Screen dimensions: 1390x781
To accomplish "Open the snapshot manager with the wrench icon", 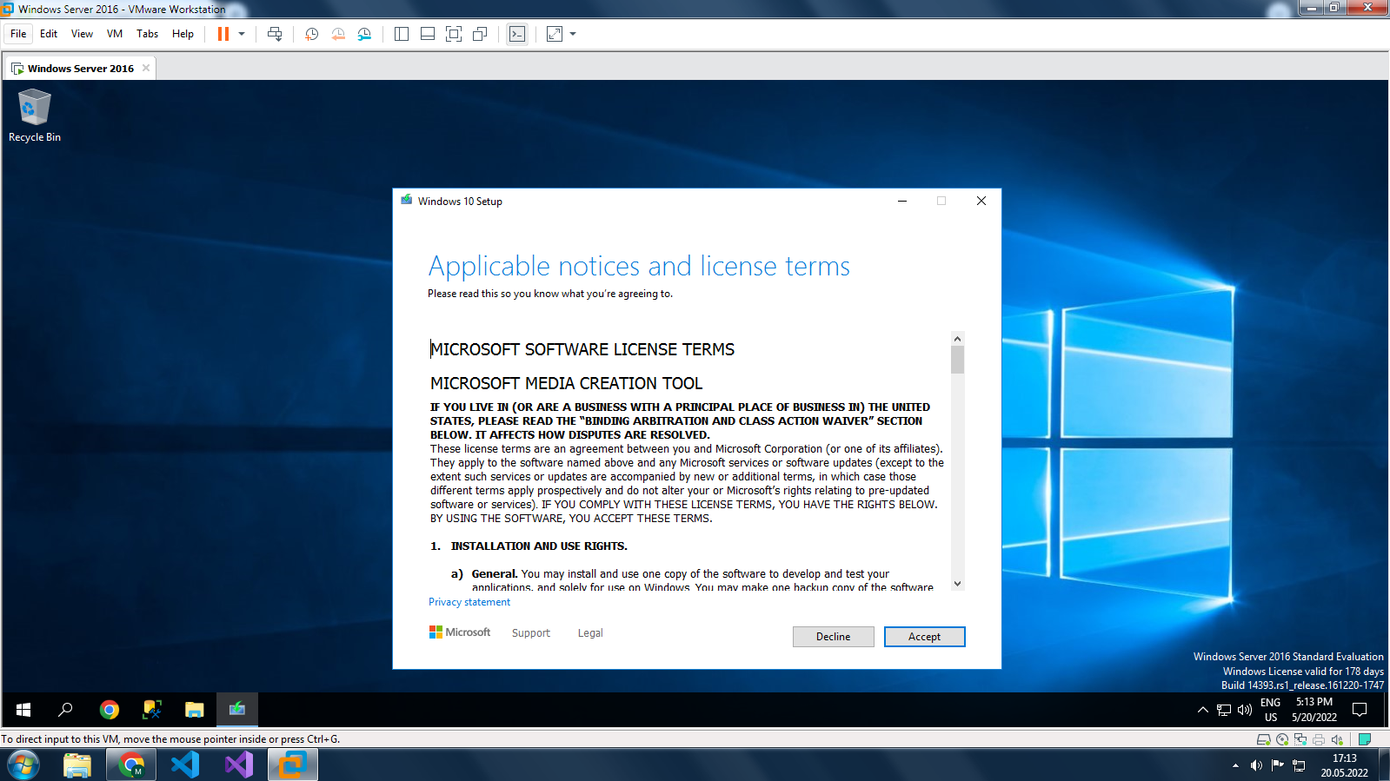I will tap(364, 34).
